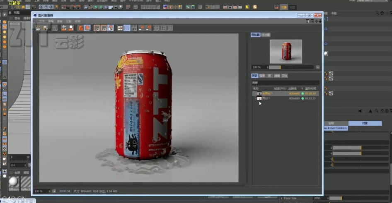392x203 pixels.
Task: Open the zoom dropdown arrow in Picture Viewer status bar
Action: (x=54, y=191)
